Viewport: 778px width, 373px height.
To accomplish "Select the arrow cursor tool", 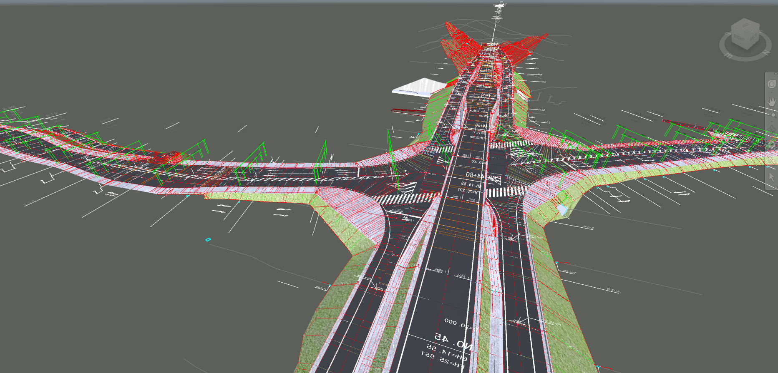I will point(771,177).
